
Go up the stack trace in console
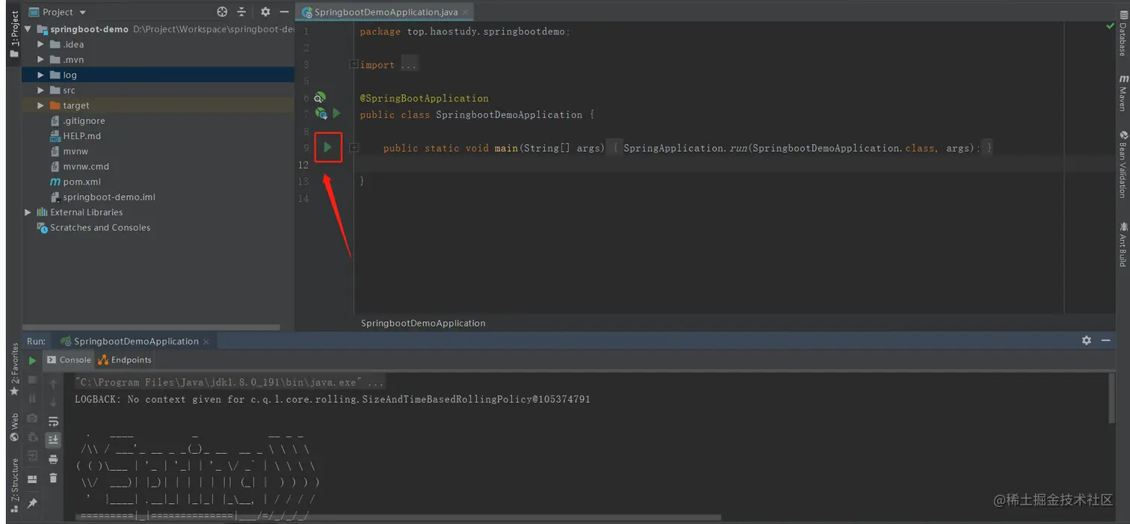coord(53,383)
